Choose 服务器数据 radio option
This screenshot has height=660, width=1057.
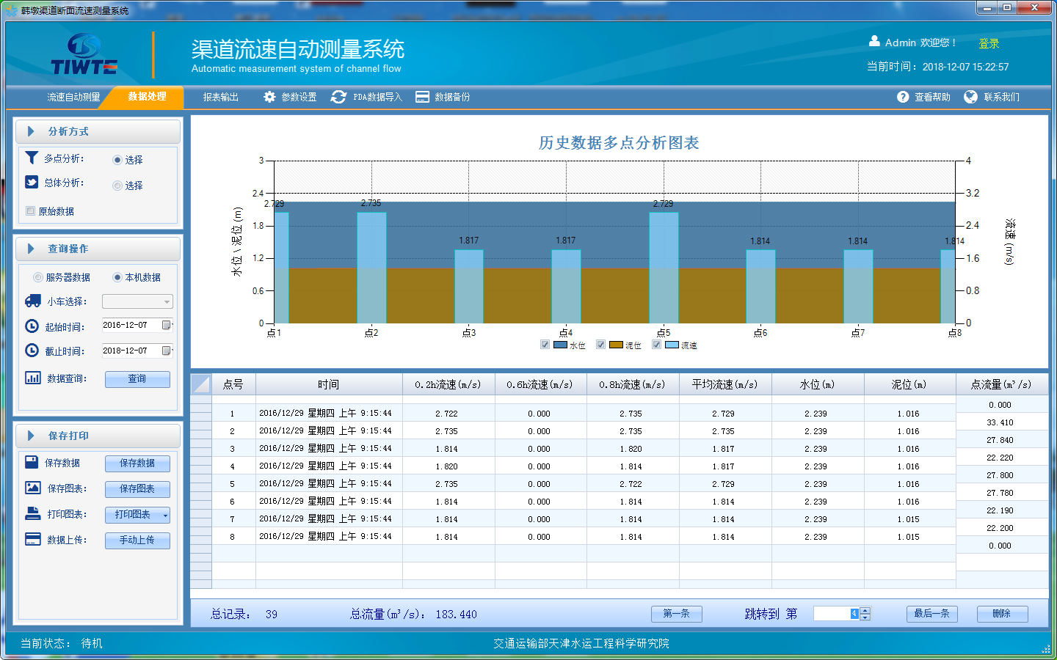[38, 277]
